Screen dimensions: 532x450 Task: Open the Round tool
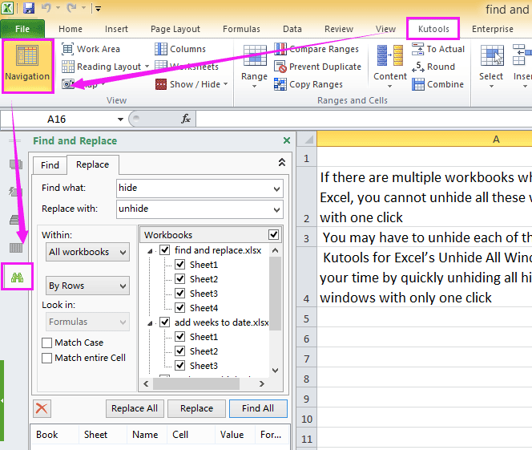(x=433, y=67)
